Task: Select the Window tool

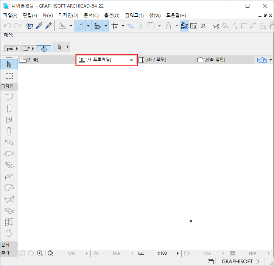Action: click(x=9, y=120)
